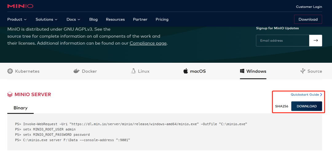This screenshot has width=332, height=157.
Task: Select the Source platform tab
Action: [x=311, y=71]
